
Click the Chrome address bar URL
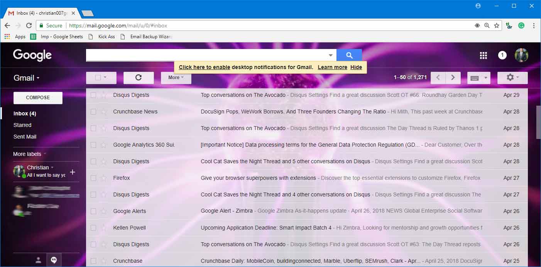[x=118, y=25]
